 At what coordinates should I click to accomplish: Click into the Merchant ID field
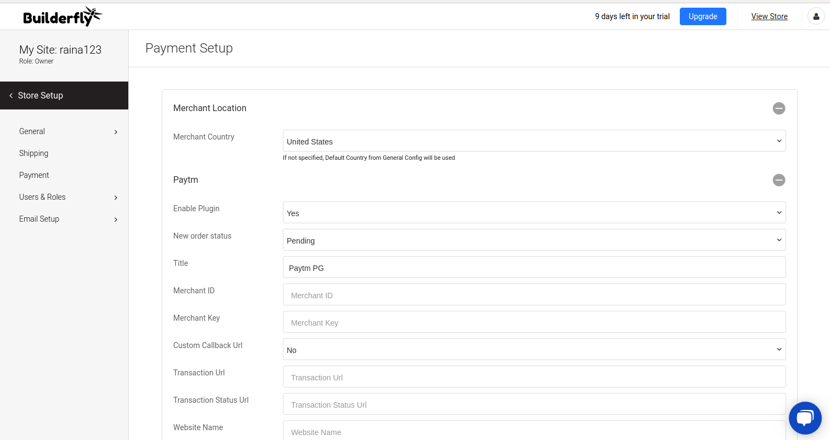pyautogui.click(x=534, y=295)
